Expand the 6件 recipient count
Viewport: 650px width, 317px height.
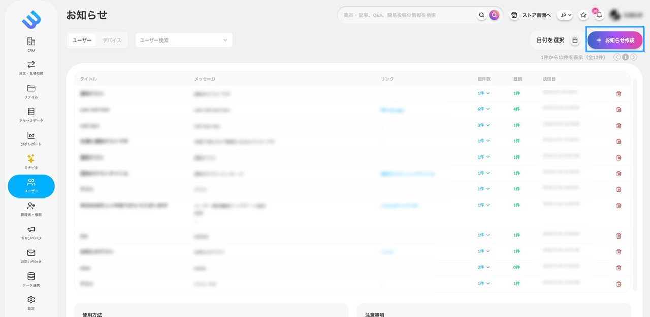[483, 109]
